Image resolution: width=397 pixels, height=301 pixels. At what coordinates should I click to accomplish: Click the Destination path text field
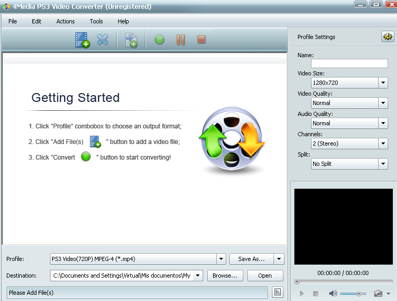122,276
